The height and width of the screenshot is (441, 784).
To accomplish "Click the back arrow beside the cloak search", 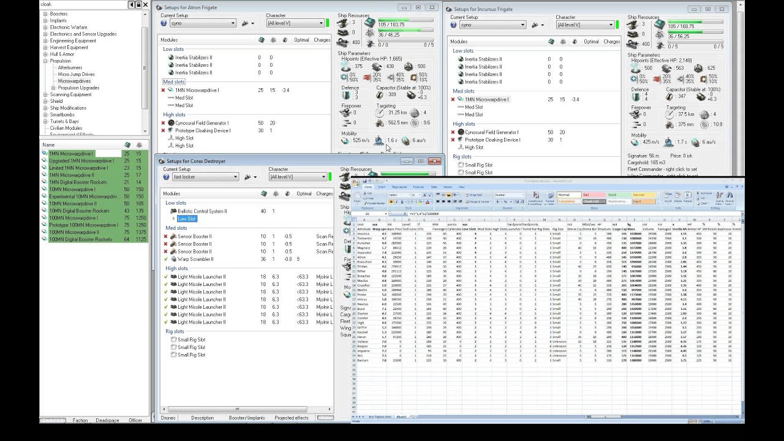I will (132, 4).
